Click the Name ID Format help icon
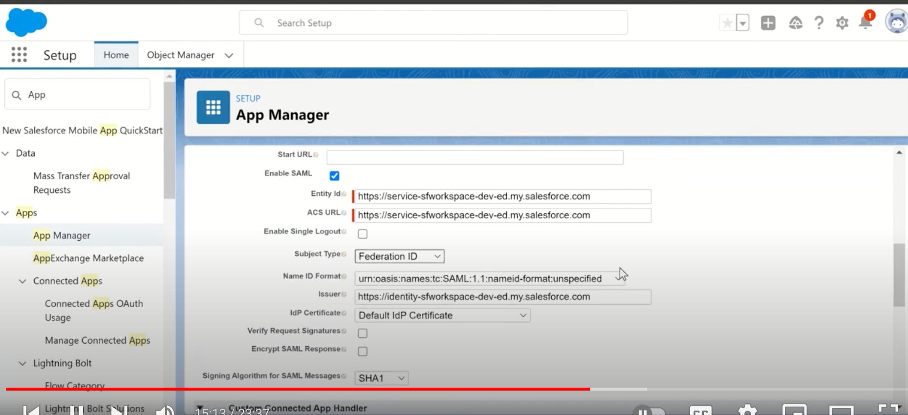Viewport: 908px width, 415px height. 344,277
